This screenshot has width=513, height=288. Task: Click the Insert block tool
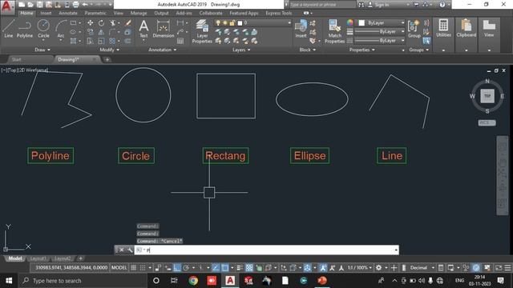coord(301,29)
